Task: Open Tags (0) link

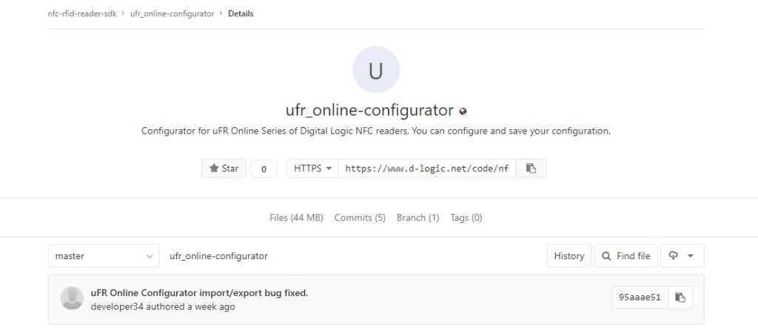Action: click(x=466, y=218)
